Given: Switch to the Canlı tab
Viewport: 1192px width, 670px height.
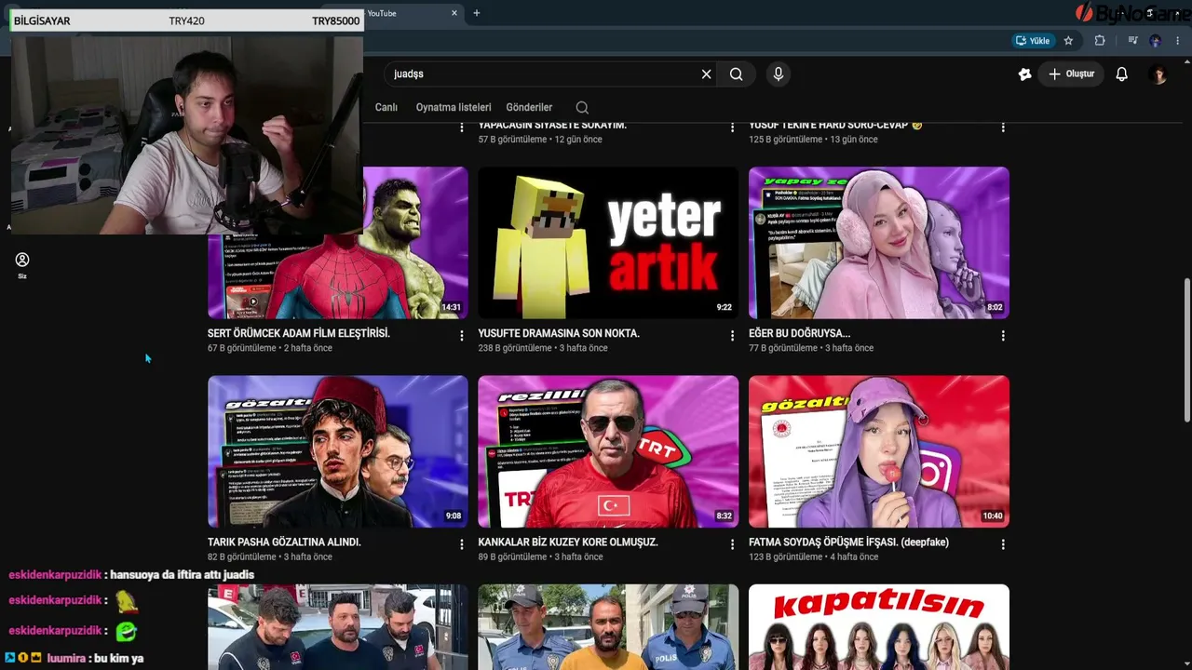Looking at the screenshot, I should click(386, 108).
